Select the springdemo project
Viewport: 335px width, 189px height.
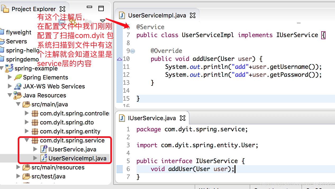22,59
